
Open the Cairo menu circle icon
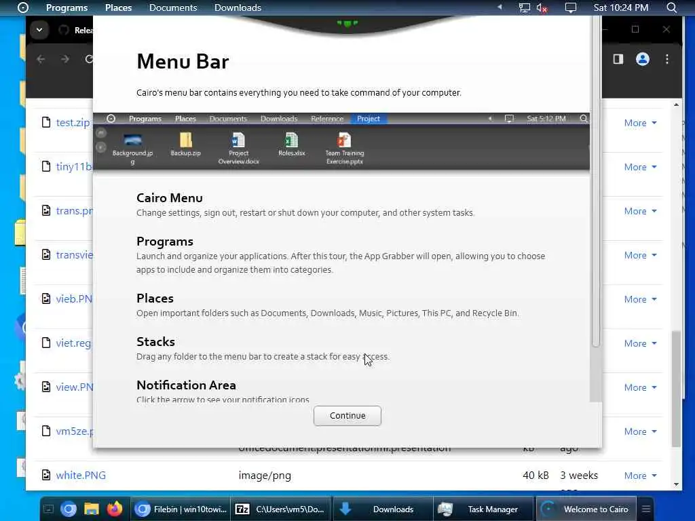[23, 7]
